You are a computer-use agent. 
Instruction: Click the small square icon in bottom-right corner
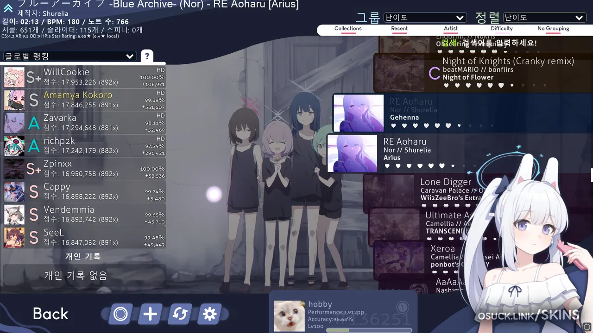click(x=587, y=327)
